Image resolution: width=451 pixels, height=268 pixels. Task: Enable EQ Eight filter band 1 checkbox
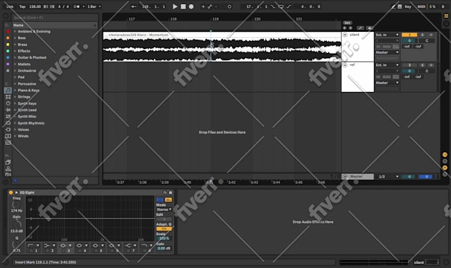click(31, 251)
